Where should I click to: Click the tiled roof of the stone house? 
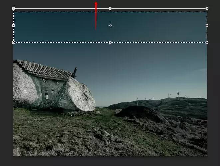pyautogui.click(x=43, y=70)
